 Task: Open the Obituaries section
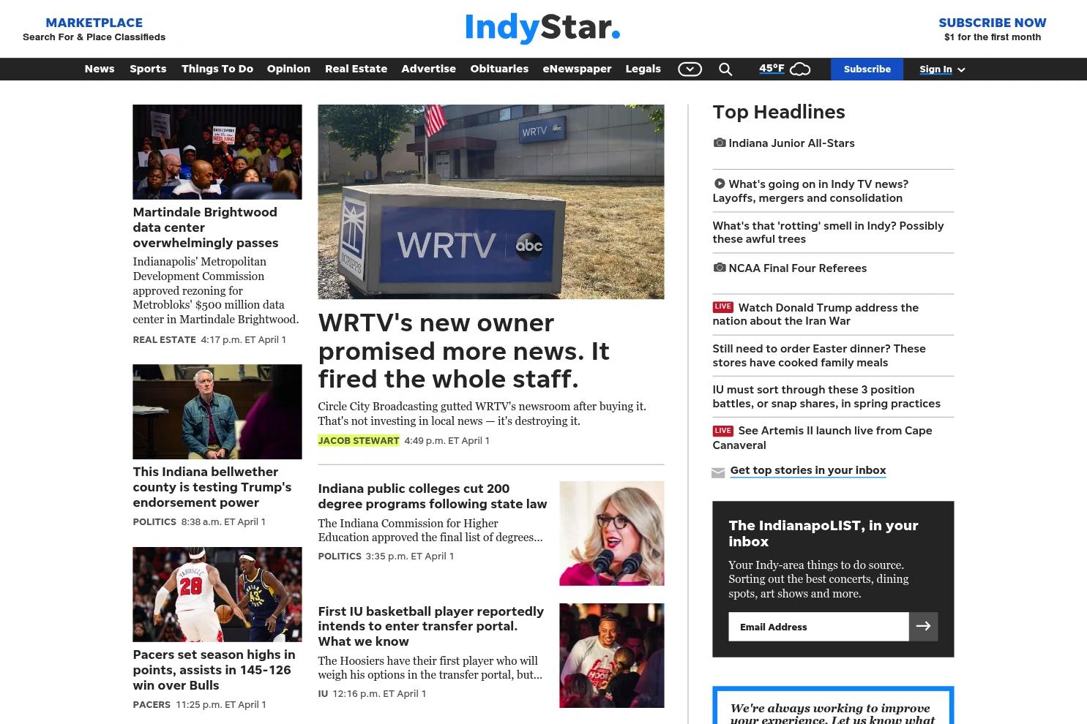(499, 69)
